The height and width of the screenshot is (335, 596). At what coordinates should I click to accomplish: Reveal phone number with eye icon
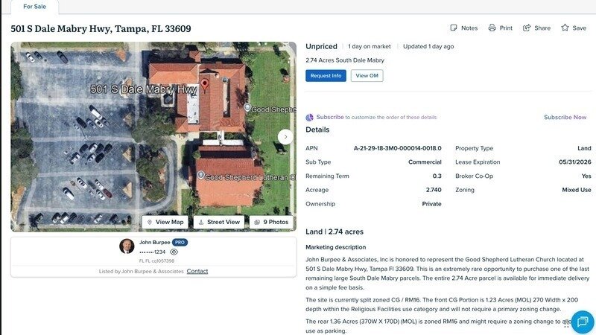click(174, 252)
